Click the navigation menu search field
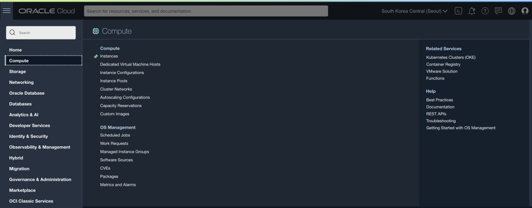The height and width of the screenshot is (208, 532). click(41, 33)
